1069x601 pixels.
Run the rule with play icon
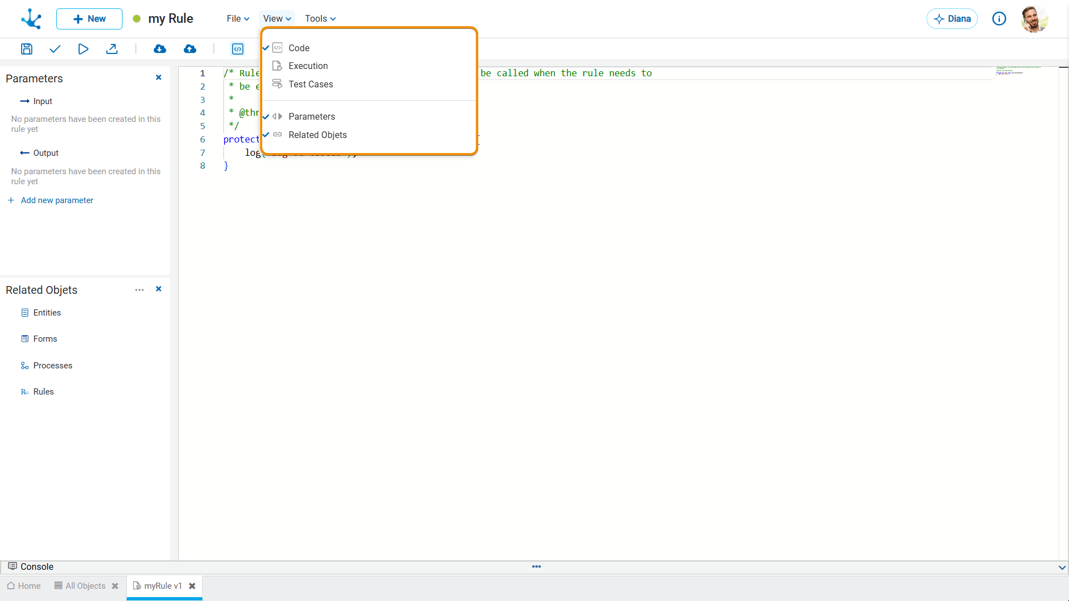[x=83, y=49]
